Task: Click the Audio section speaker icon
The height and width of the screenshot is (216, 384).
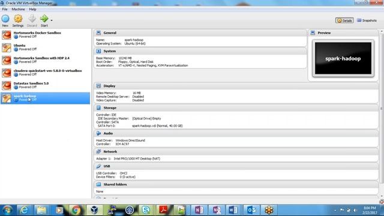Action: pyautogui.click(x=98, y=133)
